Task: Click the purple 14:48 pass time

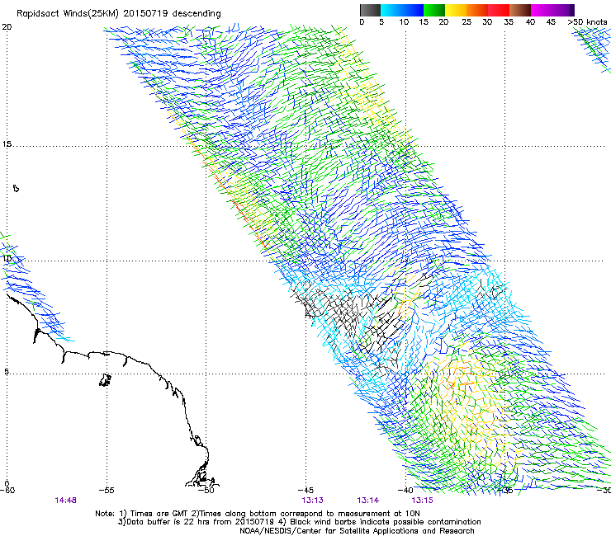Action: [x=65, y=501]
